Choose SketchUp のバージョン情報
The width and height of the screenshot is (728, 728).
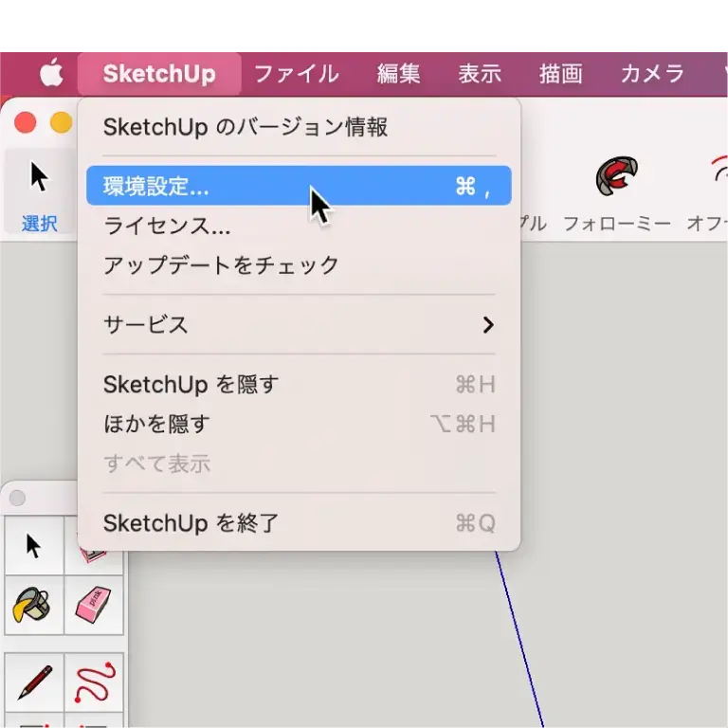tap(299, 127)
